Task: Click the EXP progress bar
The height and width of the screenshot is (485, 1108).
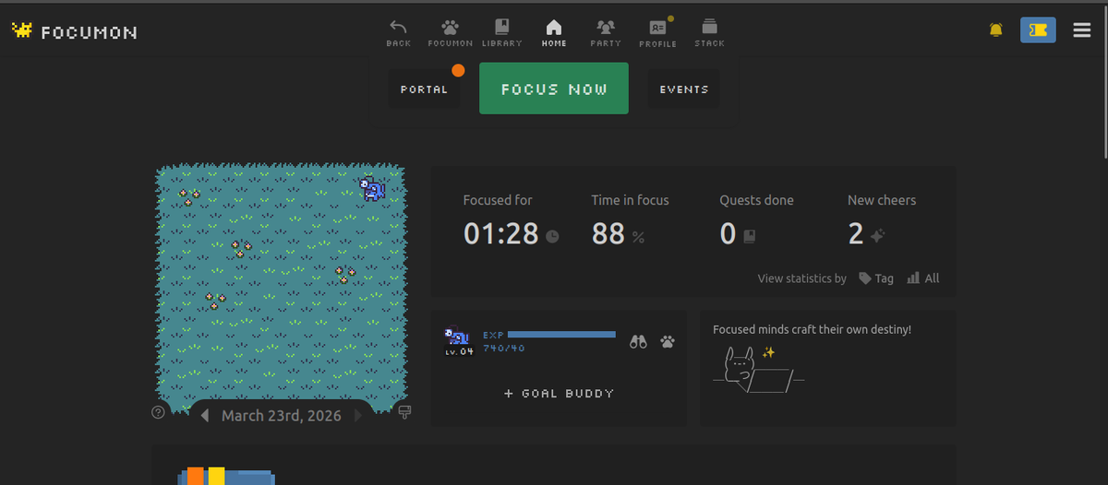Action: coord(561,335)
